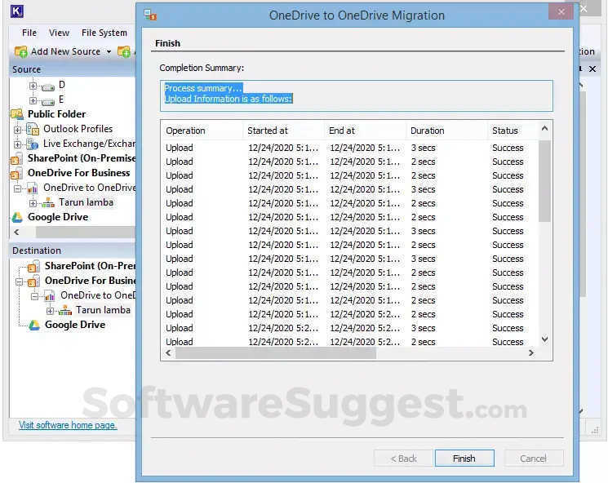The height and width of the screenshot is (483, 608).
Task: Click the OneDrive For Business icon in Destination
Action: (33, 281)
